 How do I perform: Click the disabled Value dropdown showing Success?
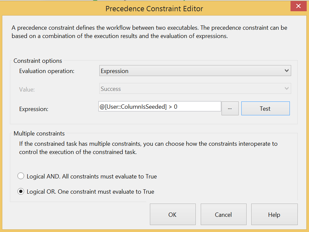191,89
